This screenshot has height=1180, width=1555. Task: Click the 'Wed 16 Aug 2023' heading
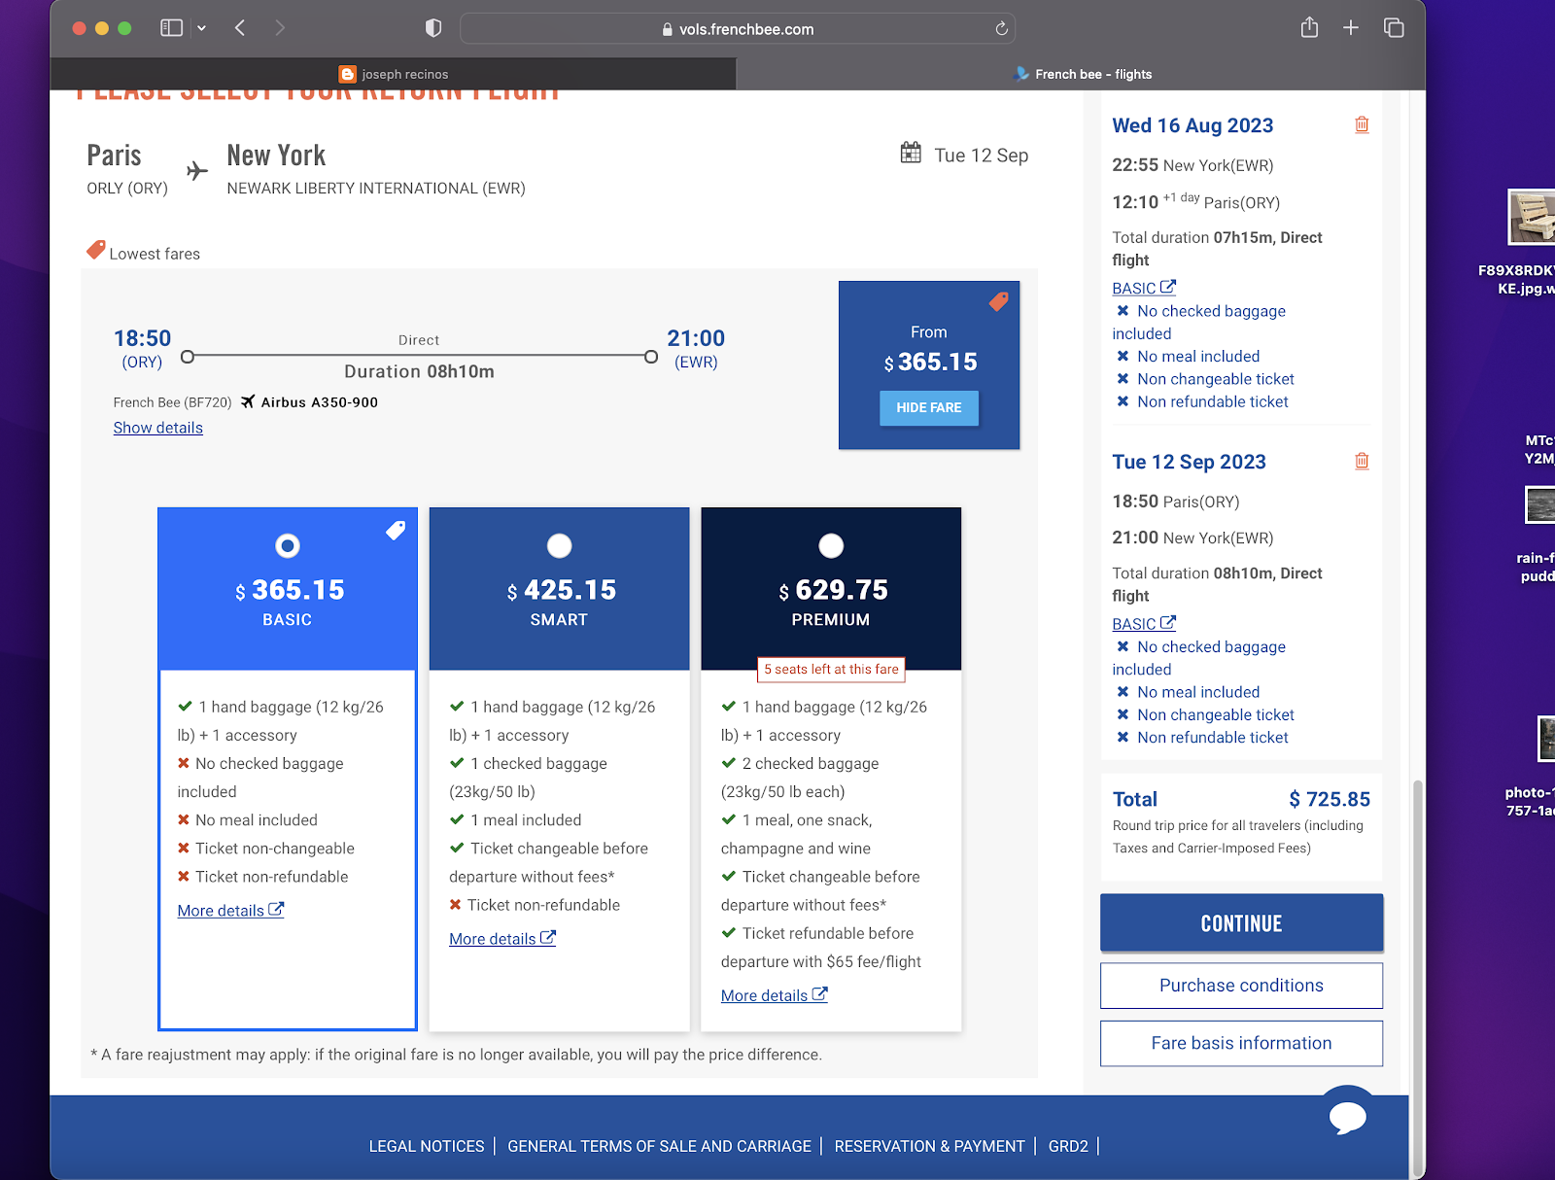(1192, 125)
